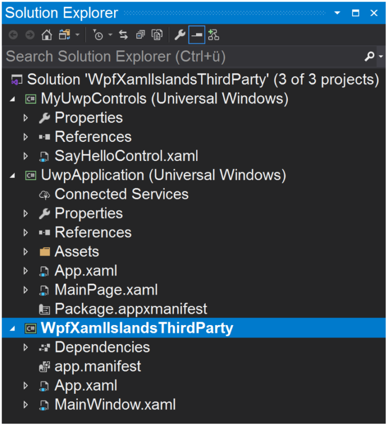Click the Collapse All toolbar icon
Viewport: 388px width, 426px height.
coord(140,34)
